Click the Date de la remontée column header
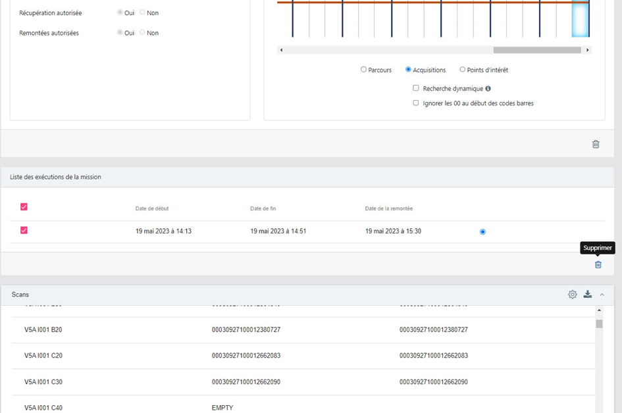 (389, 208)
